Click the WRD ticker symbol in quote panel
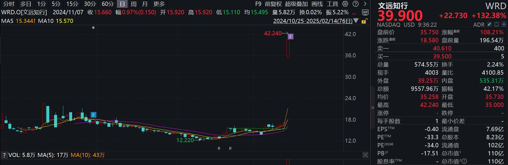Screen dimensions: 508x165 tap(496, 6)
